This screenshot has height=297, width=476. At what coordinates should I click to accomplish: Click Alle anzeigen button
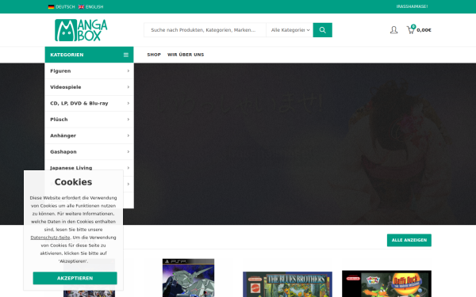point(409,240)
